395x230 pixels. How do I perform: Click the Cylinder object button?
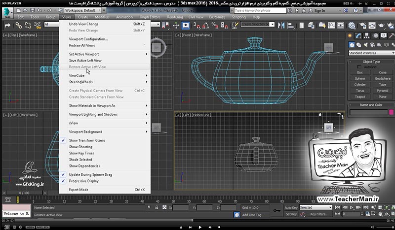(x=360, y=85)
